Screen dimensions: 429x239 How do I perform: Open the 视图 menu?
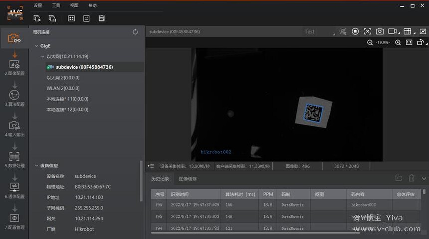pyautogui.click(x=74, y=6)
